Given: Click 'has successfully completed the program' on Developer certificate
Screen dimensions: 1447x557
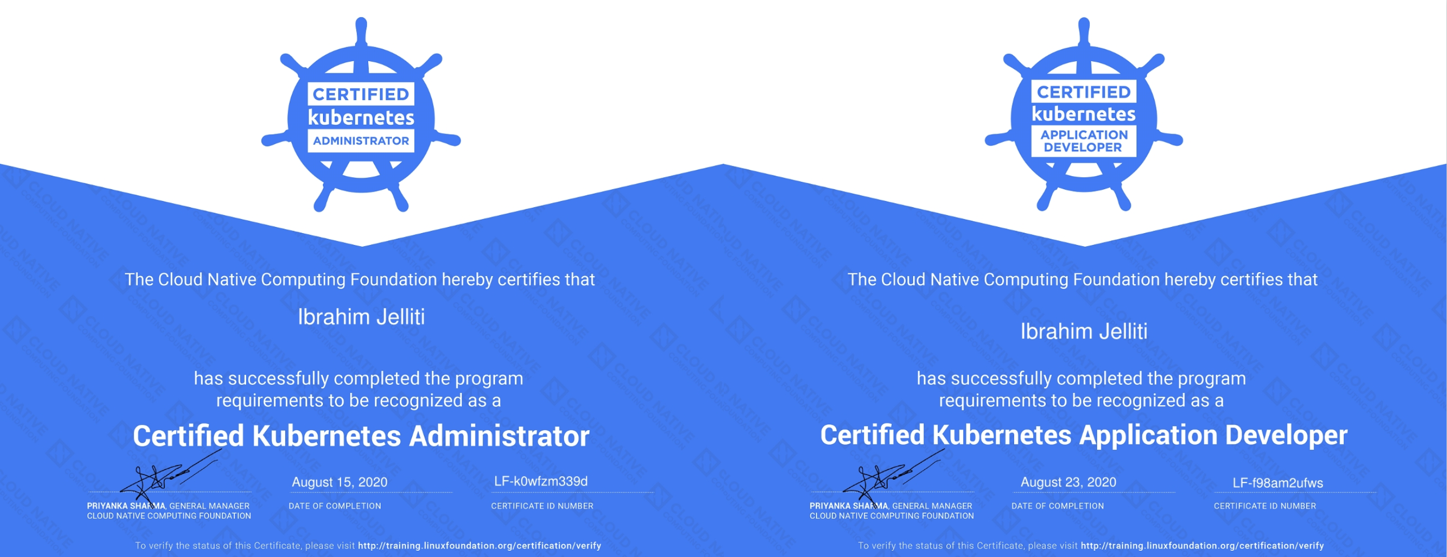Looking at the screenshot, I should pos(1081,378).
